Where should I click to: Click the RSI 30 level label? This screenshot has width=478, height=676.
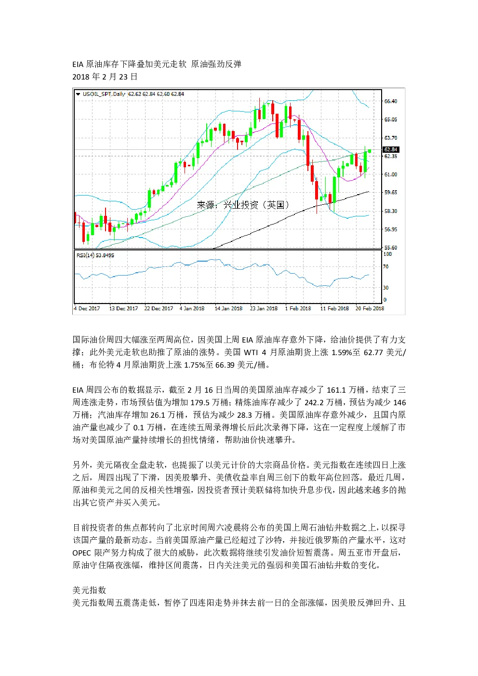[x=385, y=288]
